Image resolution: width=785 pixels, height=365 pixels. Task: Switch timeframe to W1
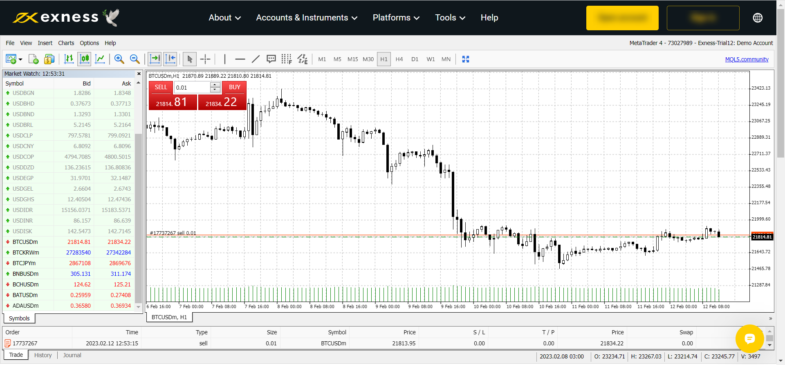click(x=431, y=59)
